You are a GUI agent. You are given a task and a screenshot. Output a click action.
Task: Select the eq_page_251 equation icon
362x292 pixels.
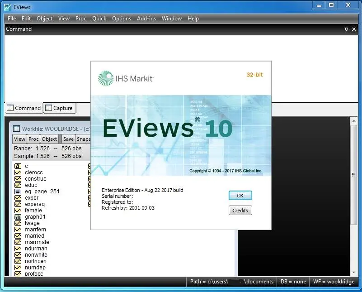[18, 191]
